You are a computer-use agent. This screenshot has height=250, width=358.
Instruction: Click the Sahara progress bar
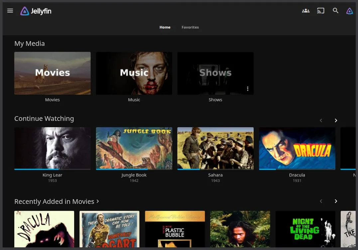[215, 169]
